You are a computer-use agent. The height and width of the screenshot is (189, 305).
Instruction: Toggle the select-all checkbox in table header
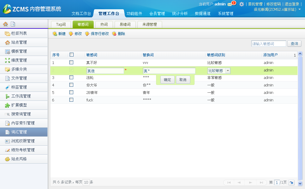(x=71, y=55)
